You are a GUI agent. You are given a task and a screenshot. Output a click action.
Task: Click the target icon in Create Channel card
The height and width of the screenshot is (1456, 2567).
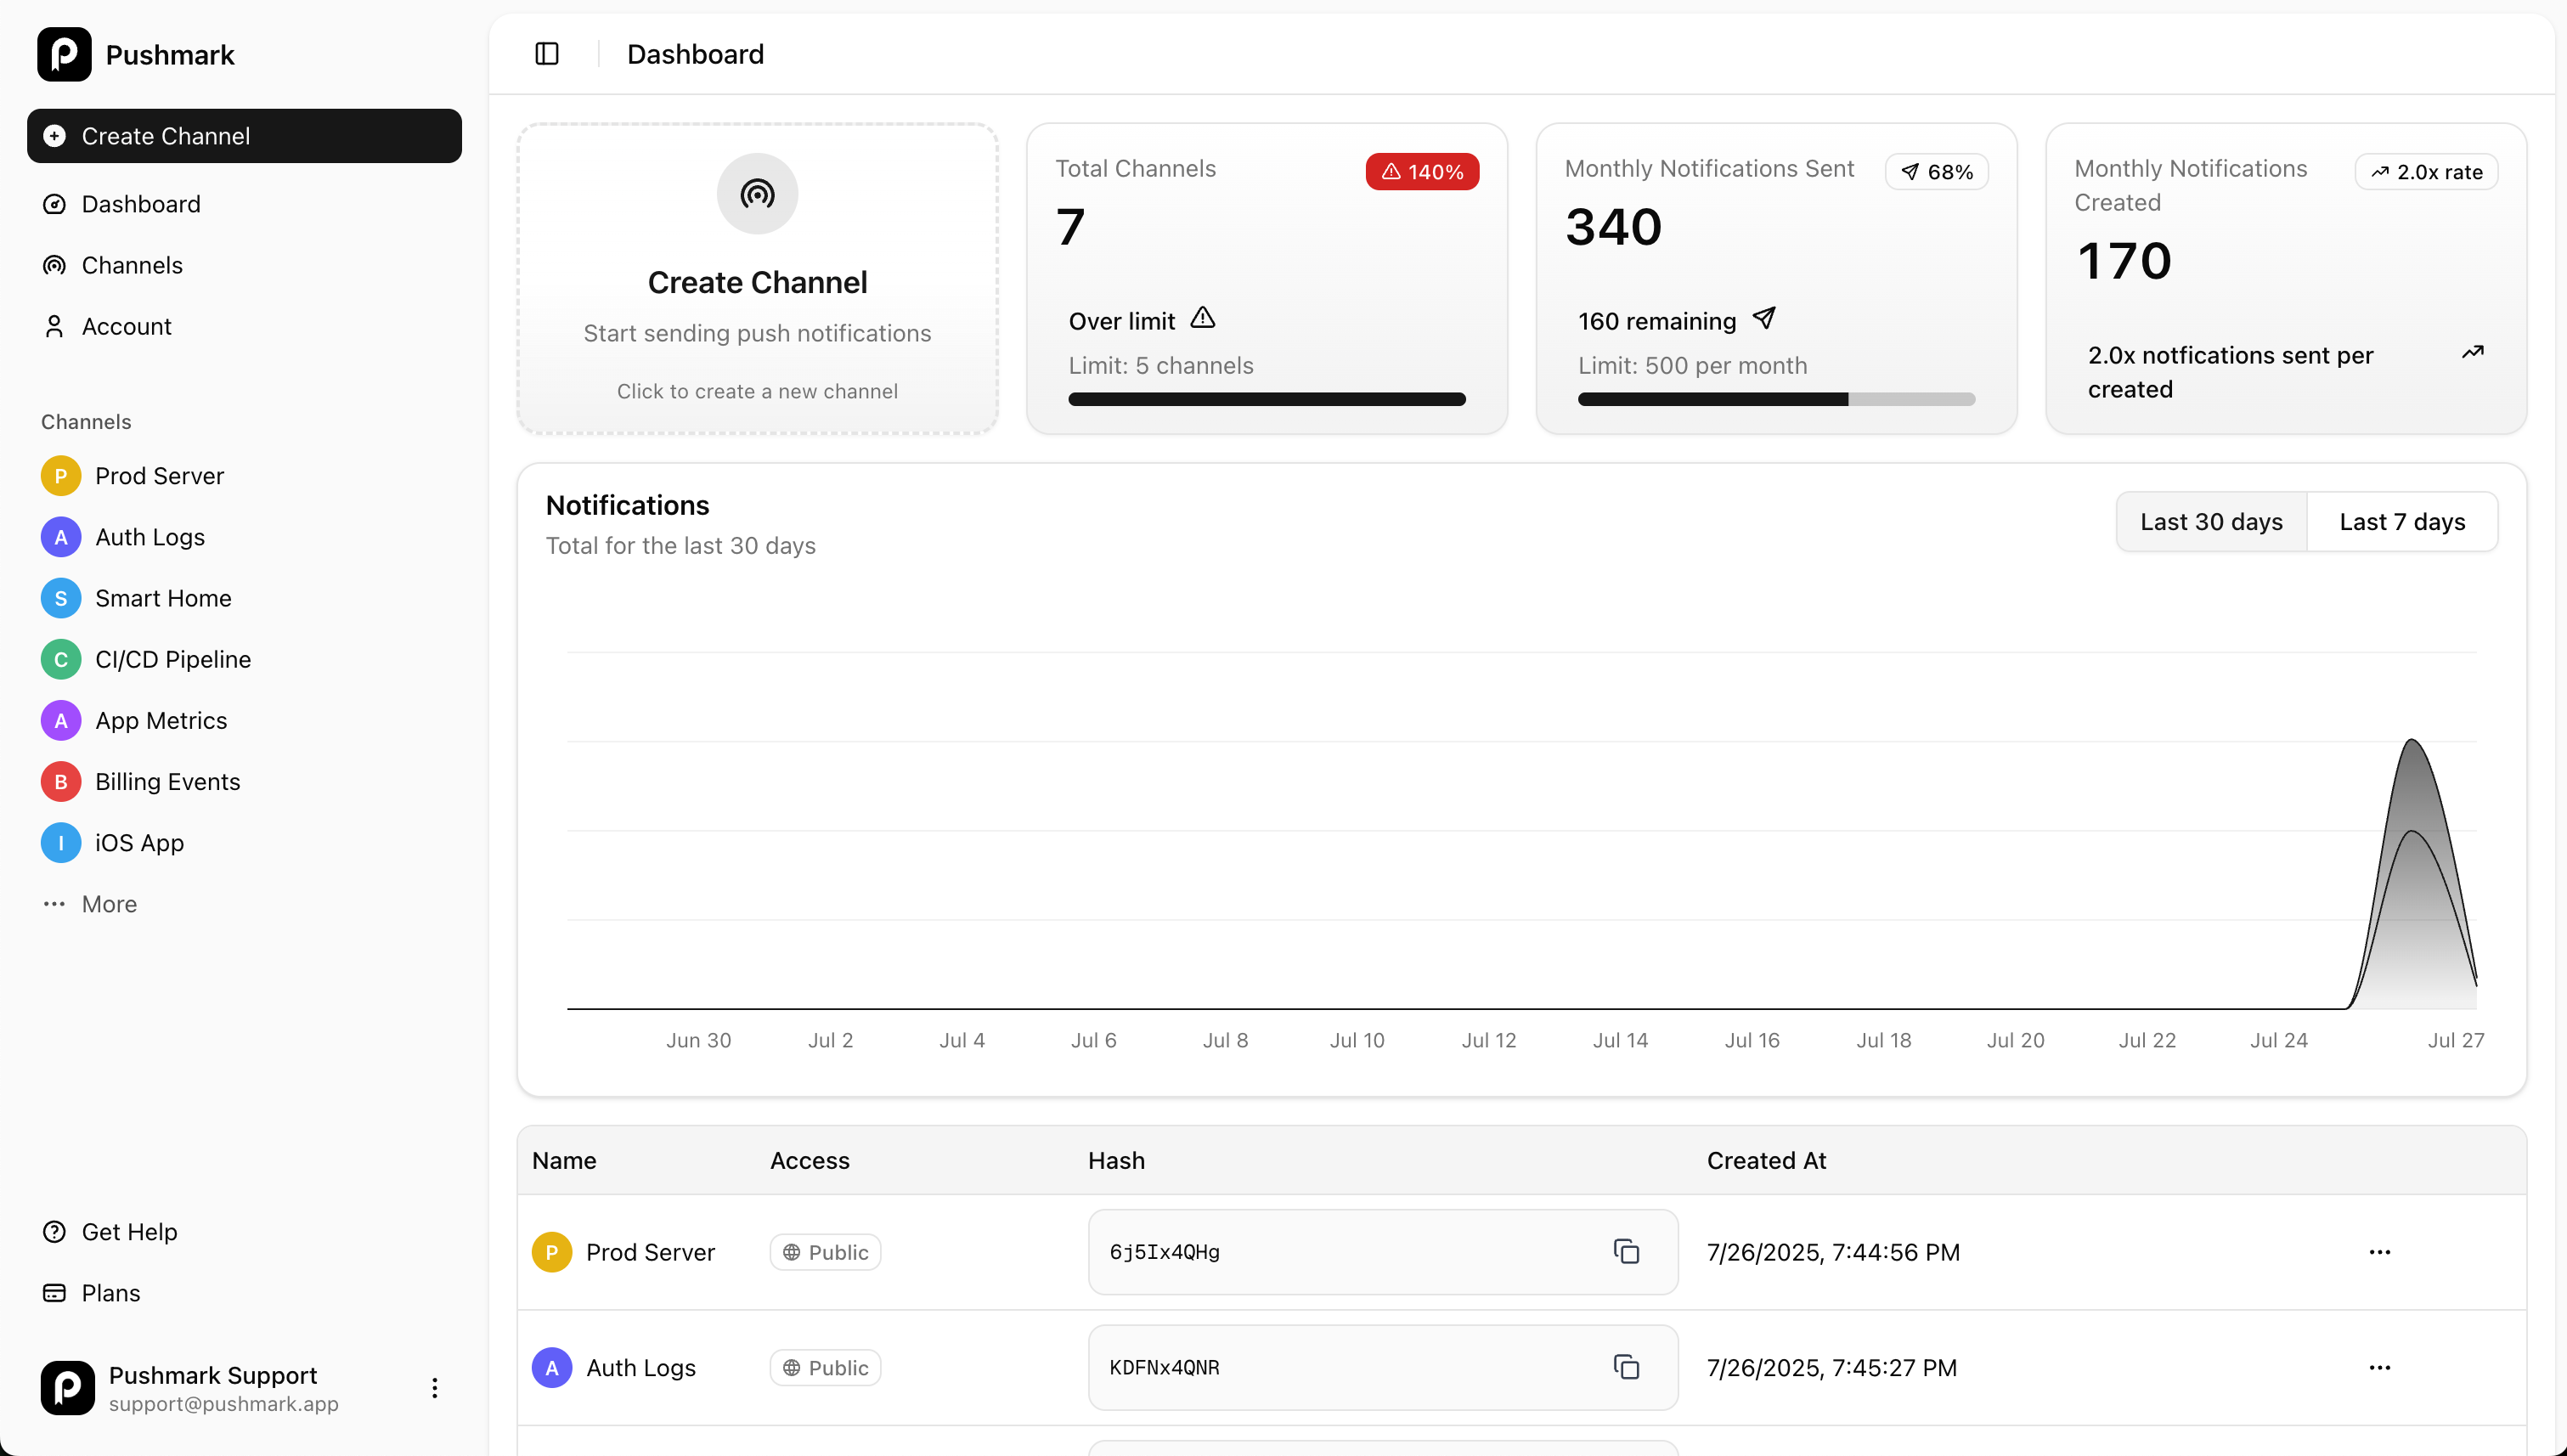[757, 193]
